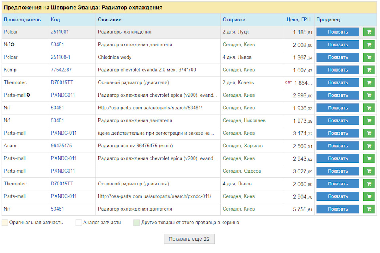Add the 2 002,00 Nrf radiator to cart
This screenshot has height=253, width=380.
(369, 45)
